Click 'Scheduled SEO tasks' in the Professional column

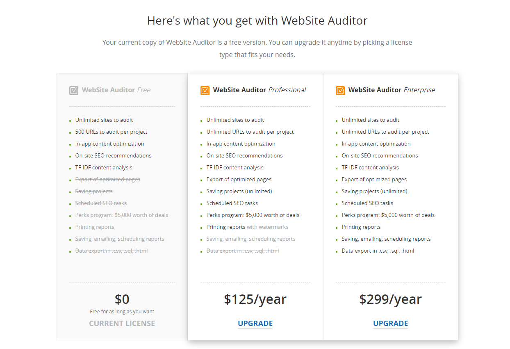232,203
